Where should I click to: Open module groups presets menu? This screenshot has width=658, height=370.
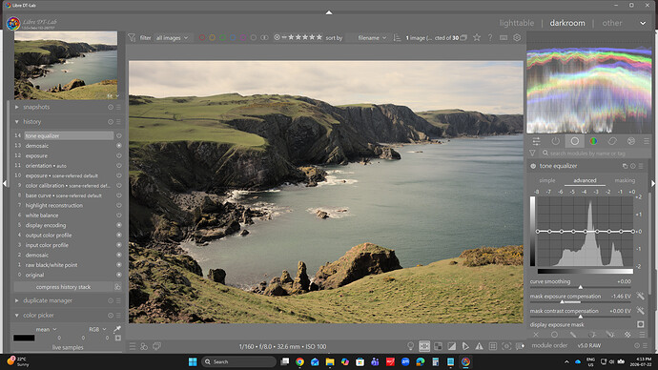coord(647,141)
